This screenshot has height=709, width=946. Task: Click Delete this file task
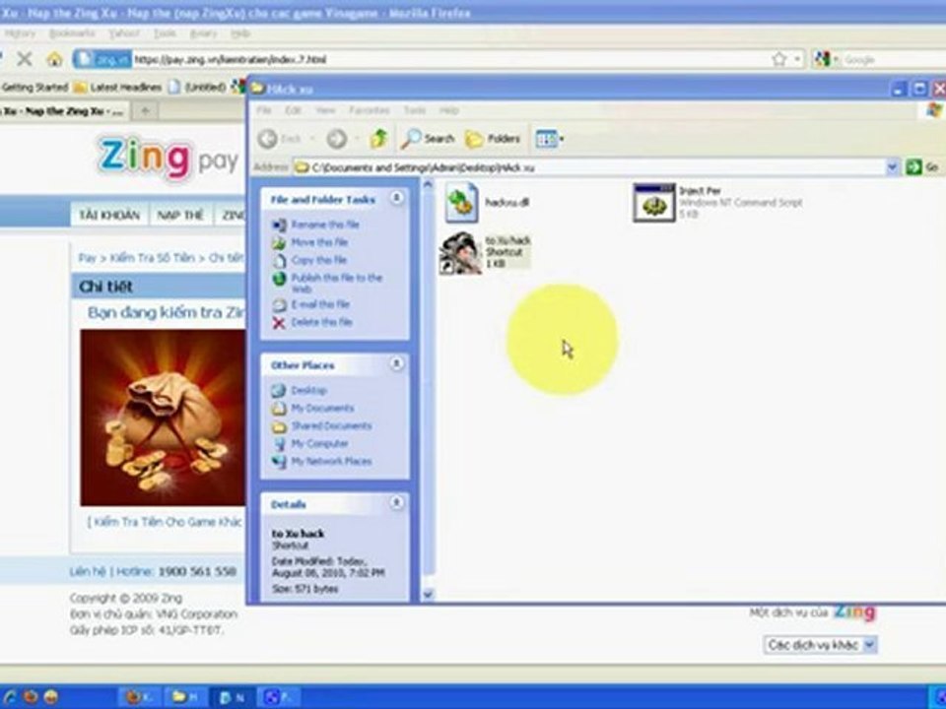[321, 323]
